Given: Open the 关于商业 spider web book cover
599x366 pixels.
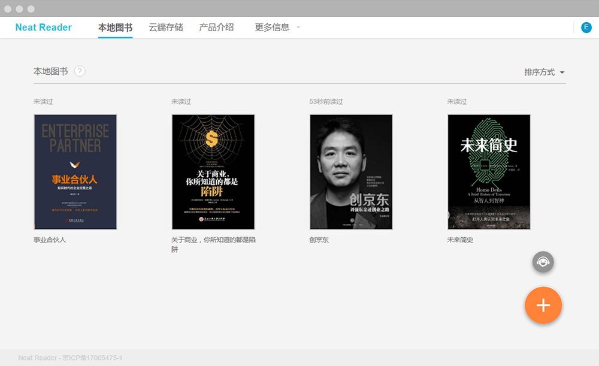Looking at the screenshot, I should point(213,172).
